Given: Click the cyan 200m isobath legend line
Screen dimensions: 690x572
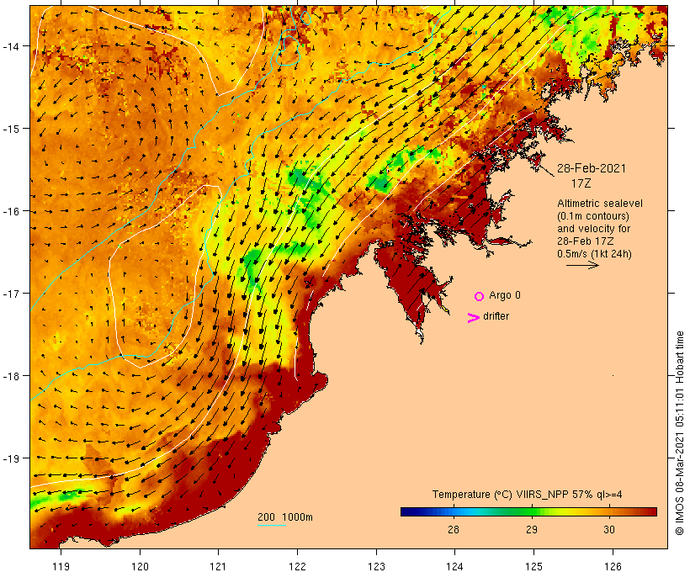Looking at the screenshot, I should point(272,525).
